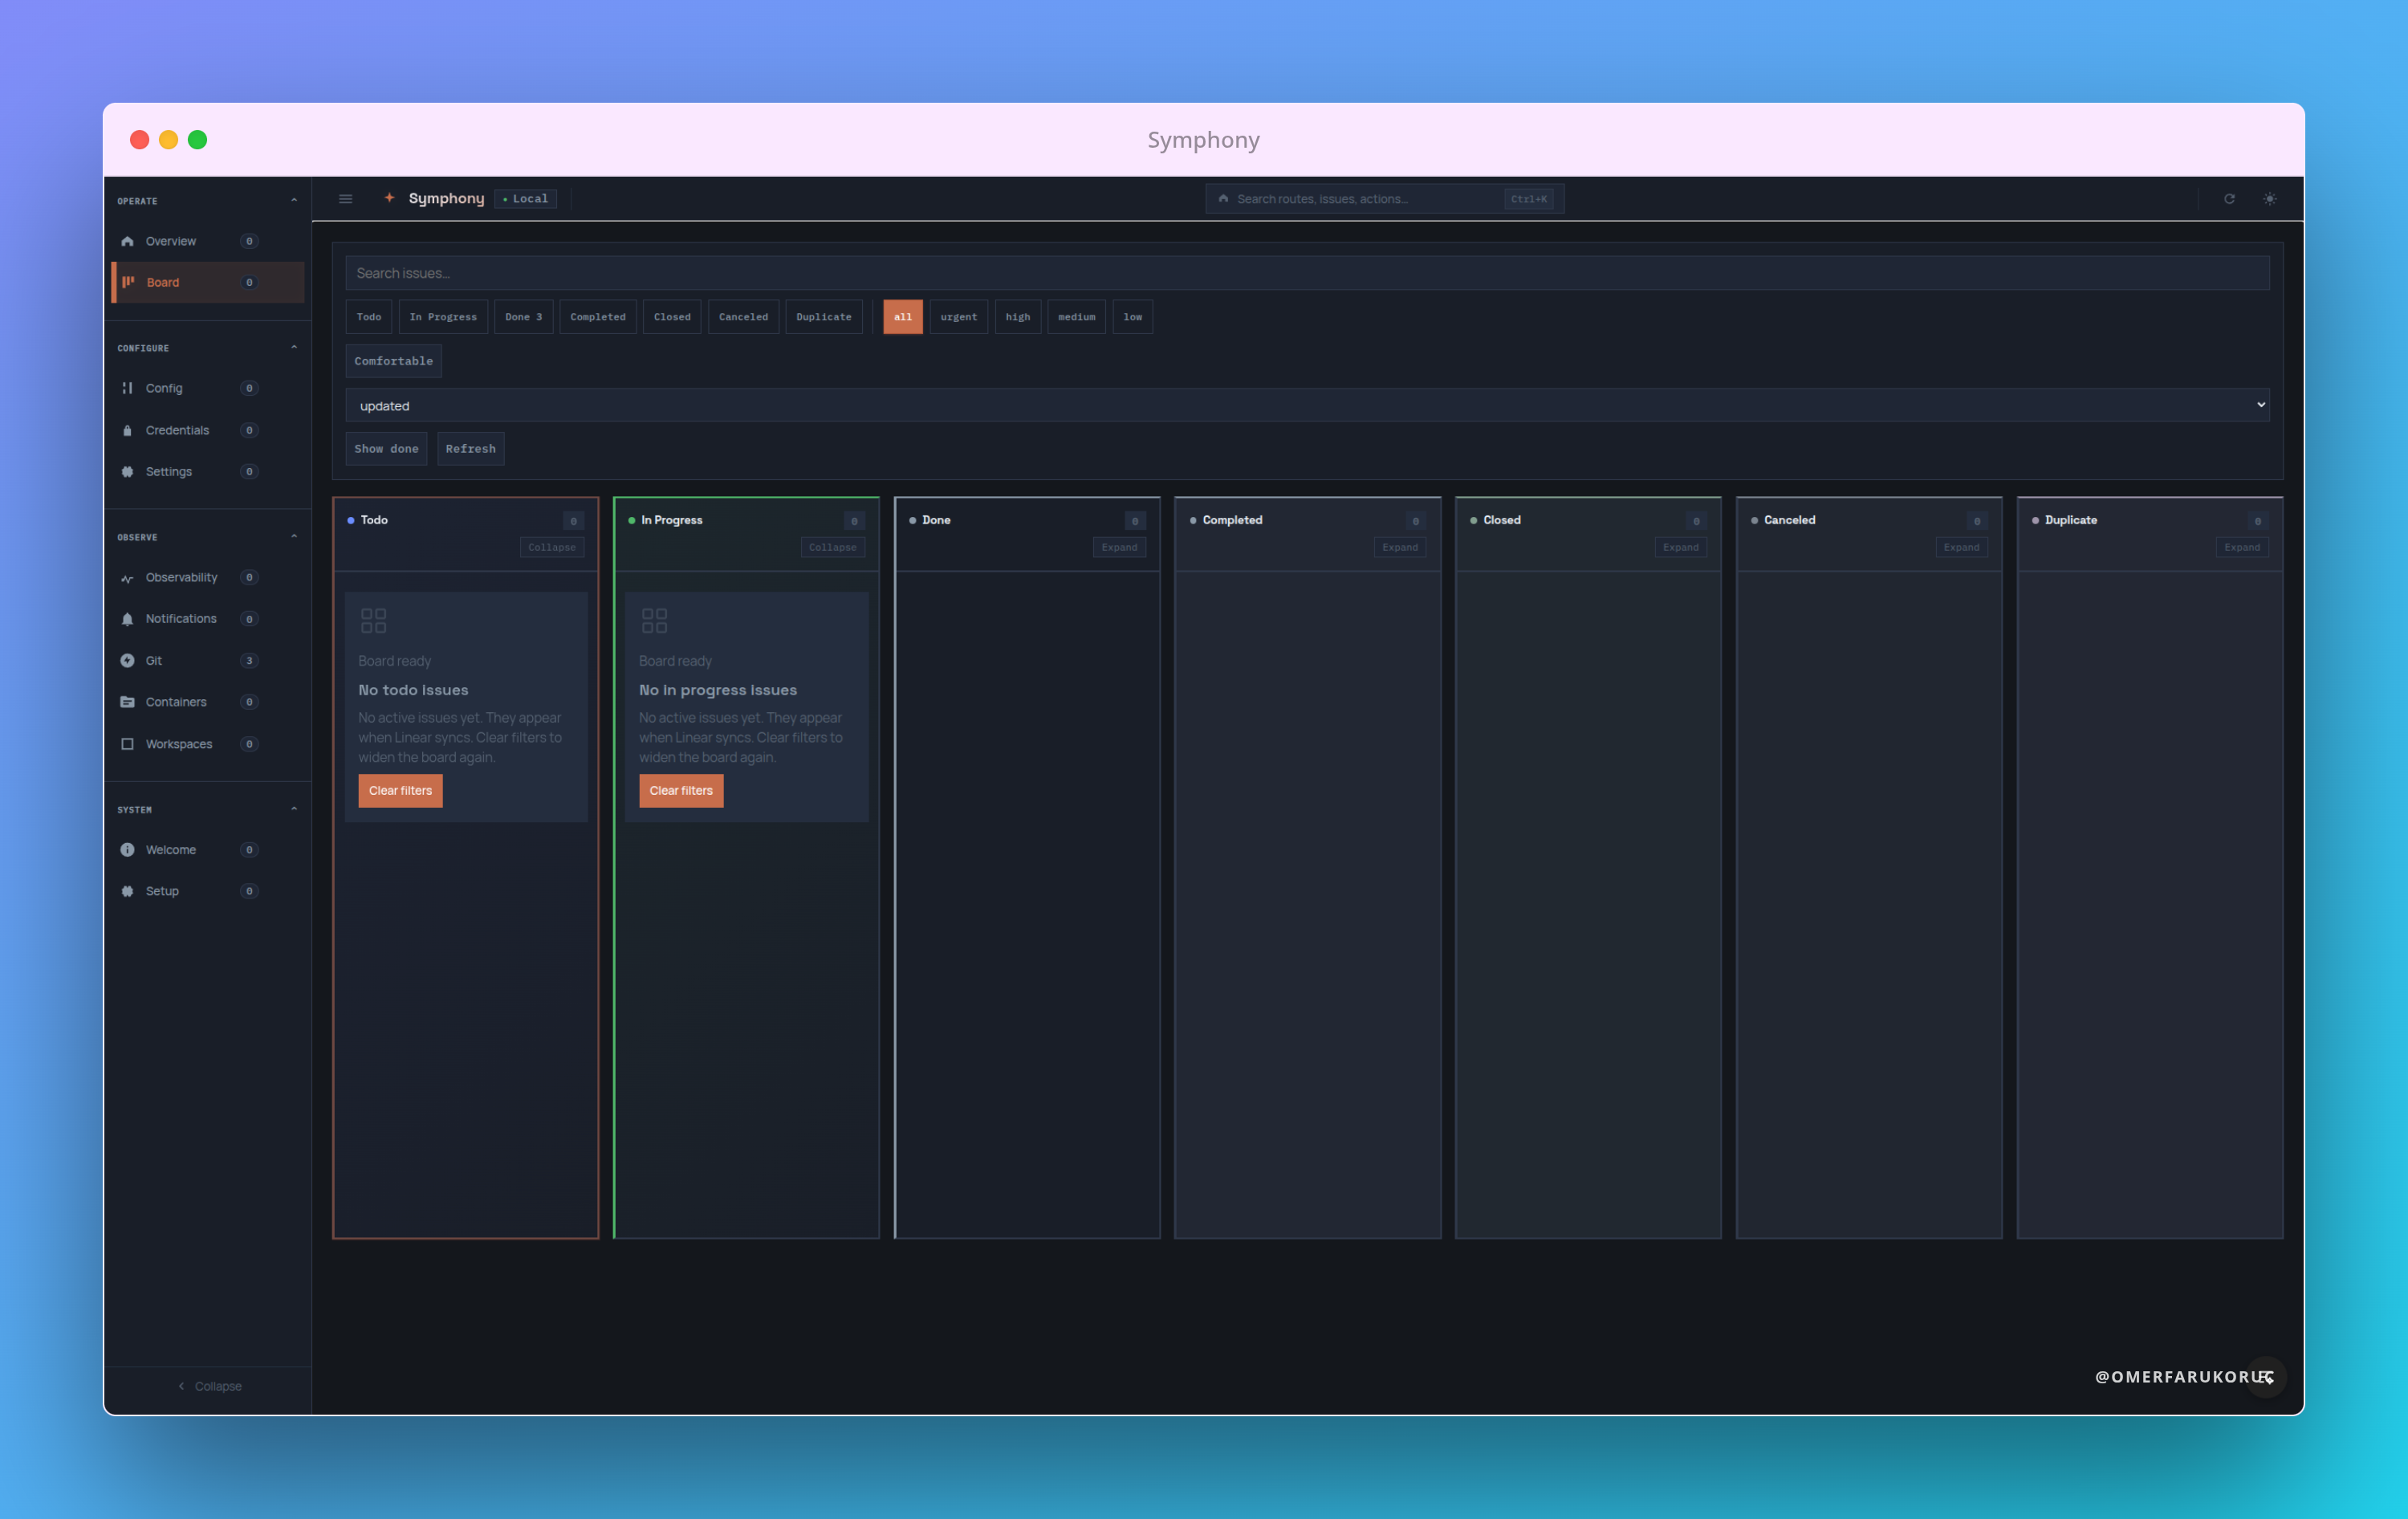Expand the Completed column
The image size is (2408, 1519).
(1400, 547)
